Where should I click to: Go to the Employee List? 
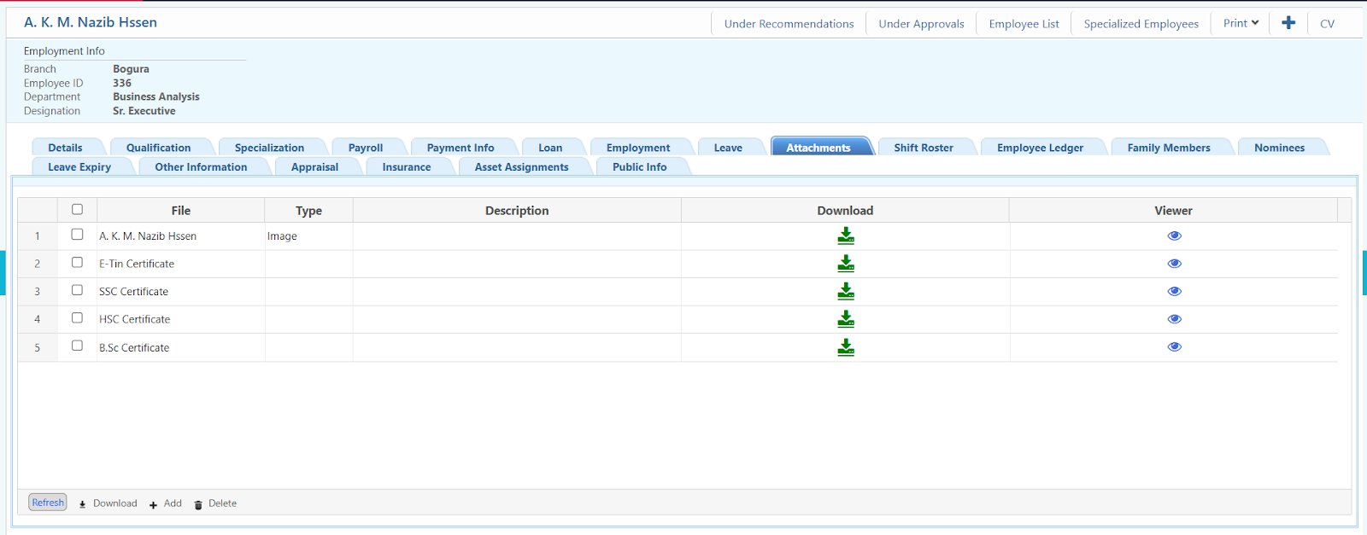[x=1024, y=24]
